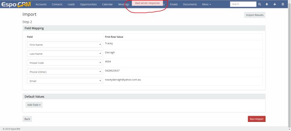Click the Import page title
This screenshot has width=291, height=131.
click(x=29, y=14)
